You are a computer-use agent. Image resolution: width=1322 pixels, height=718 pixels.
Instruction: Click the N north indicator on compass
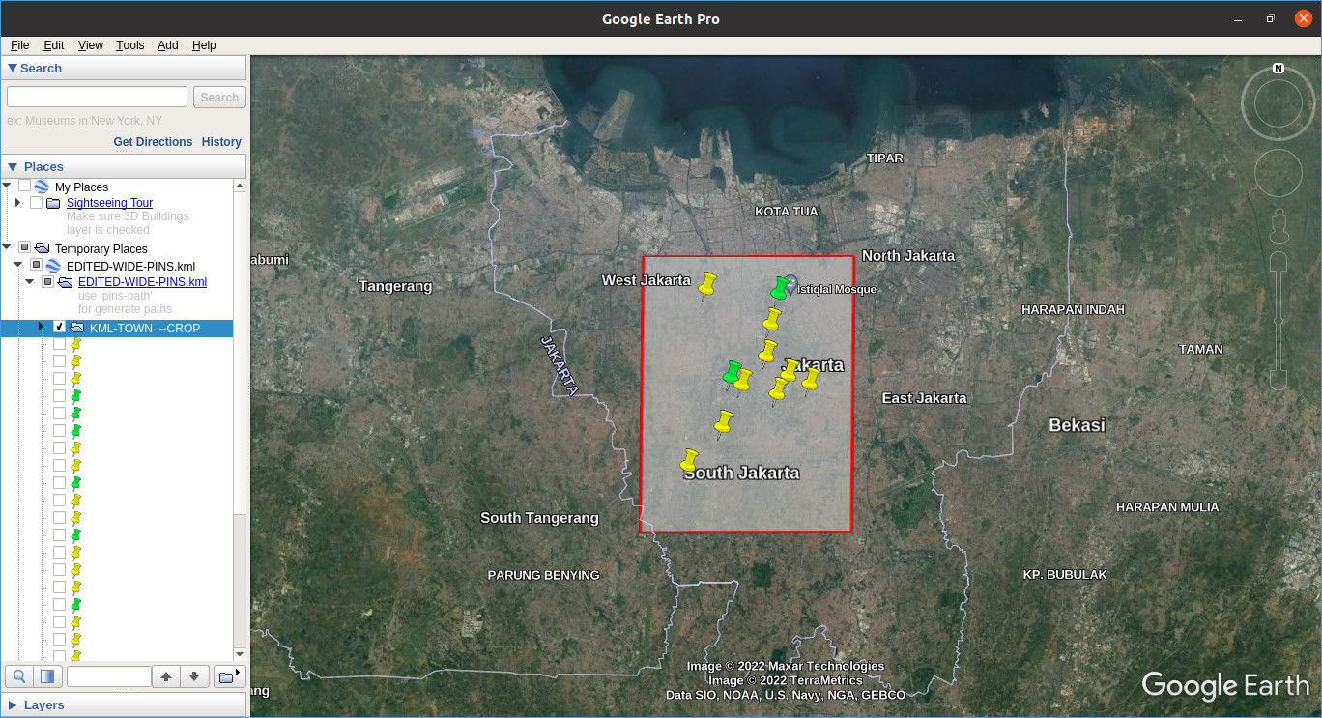[x=1279, y=69]
